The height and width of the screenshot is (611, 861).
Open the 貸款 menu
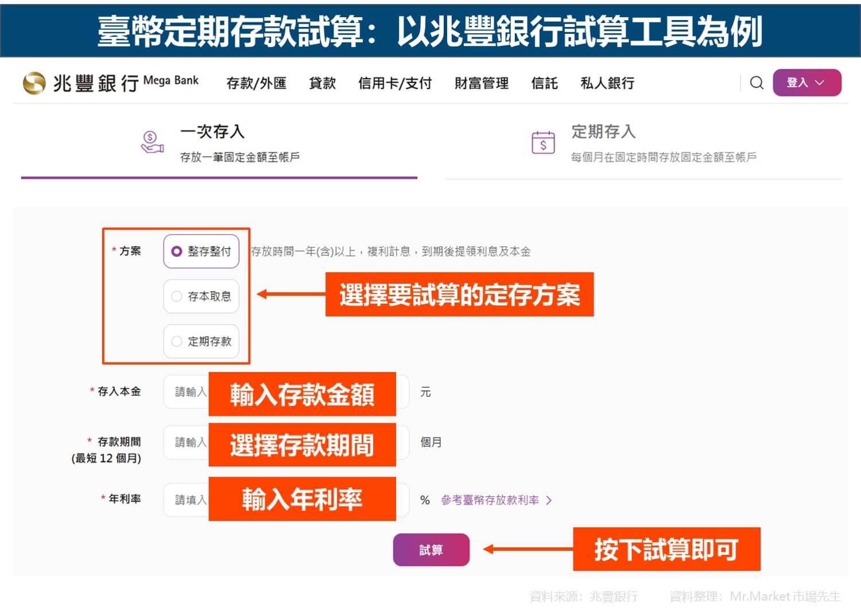point(322,83)
